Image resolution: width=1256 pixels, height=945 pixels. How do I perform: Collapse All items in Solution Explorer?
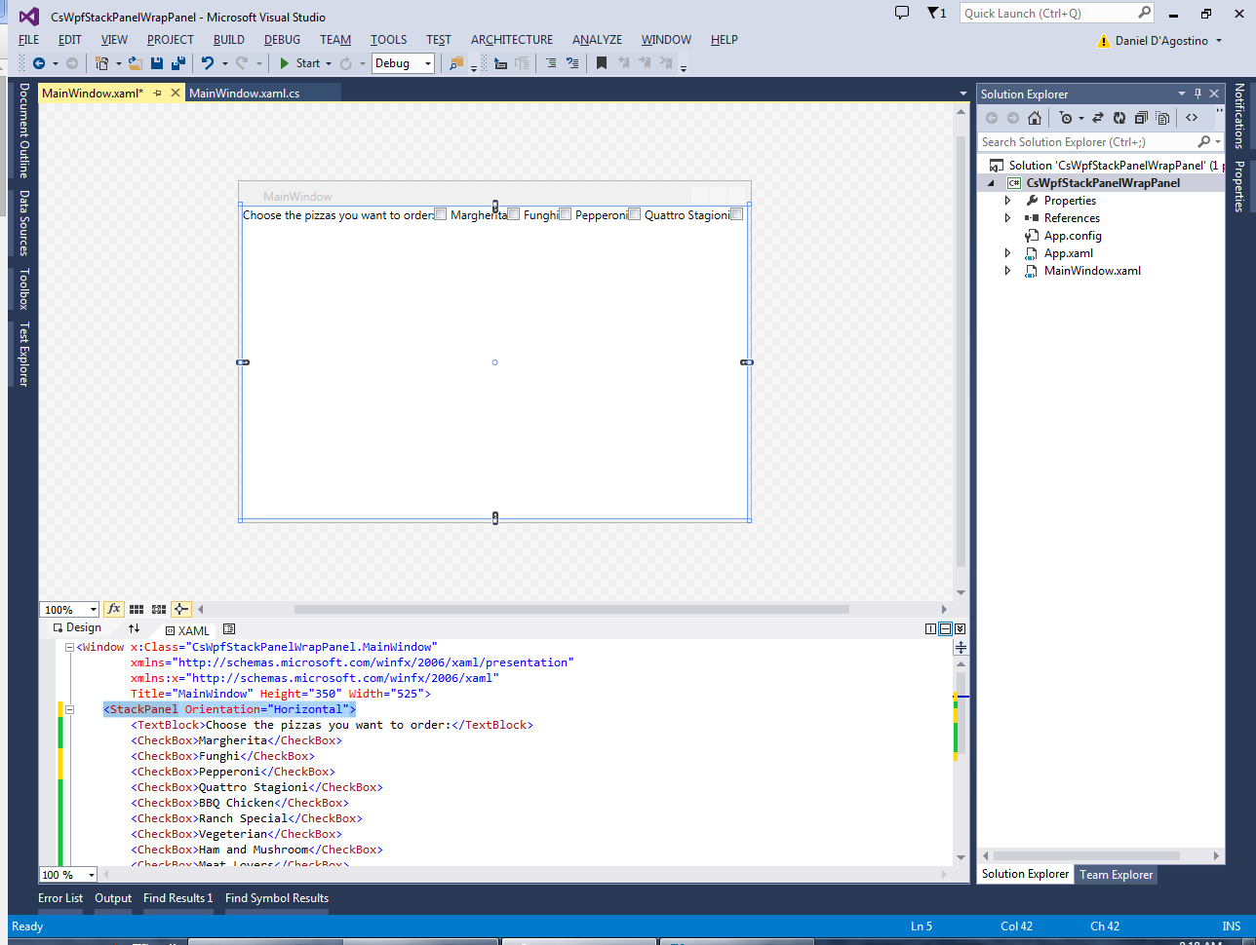click(x=1139, y=118)
